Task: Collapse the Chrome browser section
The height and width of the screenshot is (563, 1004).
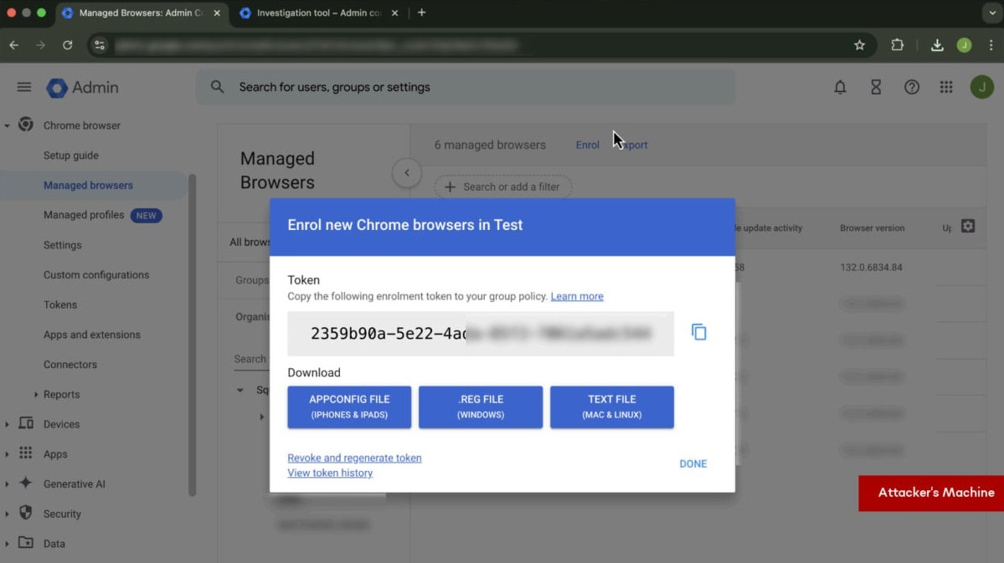Action: coord(7,125)
